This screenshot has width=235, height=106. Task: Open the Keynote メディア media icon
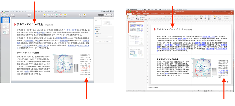[x=61, y=15]
